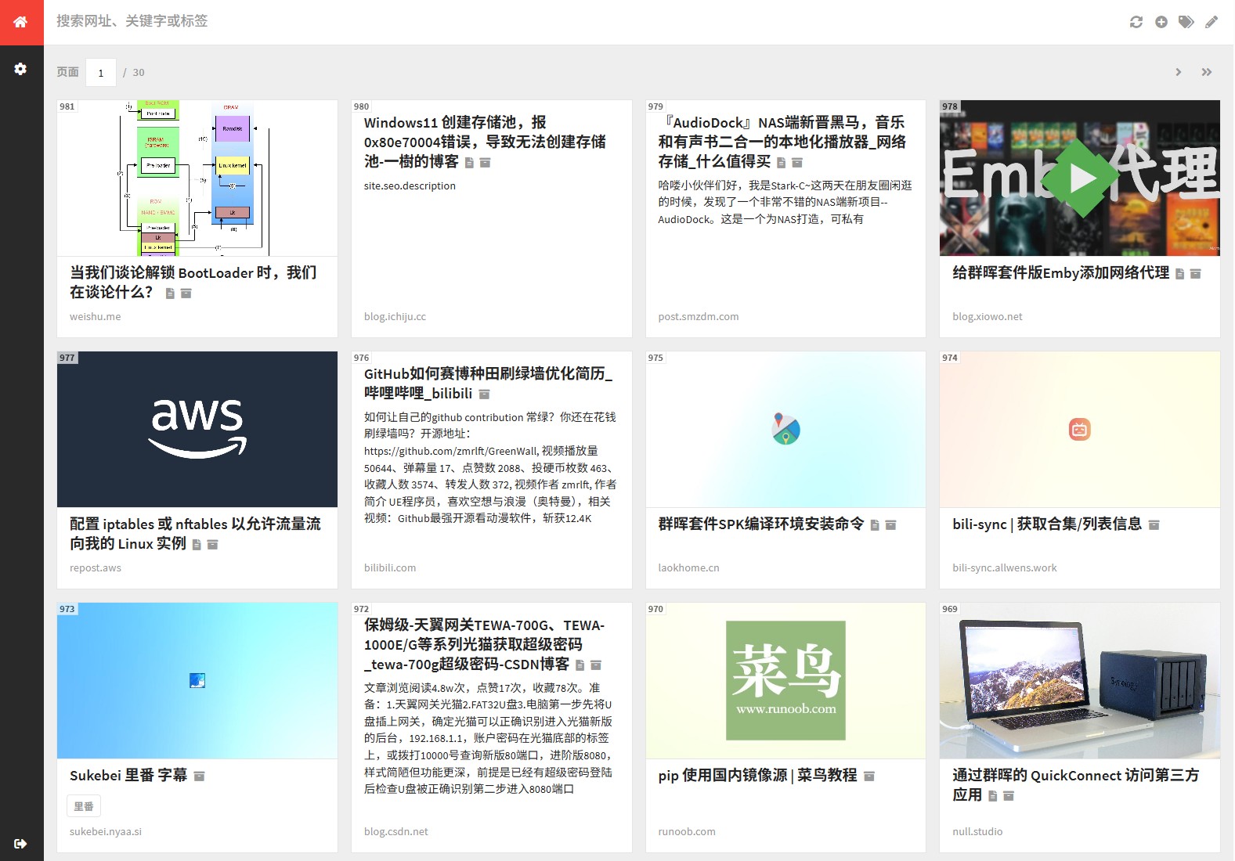This screenshot has width=1235, height=861.
Task: Click the bili-sync orange logo thumbnail
Action: pos(1080,429)
